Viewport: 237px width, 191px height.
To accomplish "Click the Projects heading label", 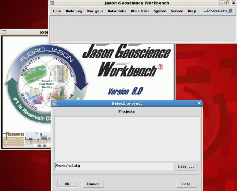I will tap(127, 111).
